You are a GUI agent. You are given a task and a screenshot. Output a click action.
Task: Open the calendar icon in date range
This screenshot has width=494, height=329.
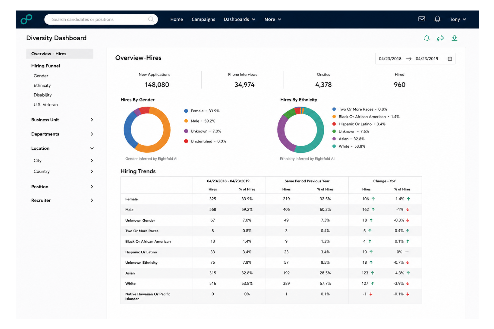(450, 59)
